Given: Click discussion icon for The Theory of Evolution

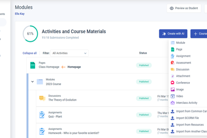Looking at the screenshot, I should point(42,98).
